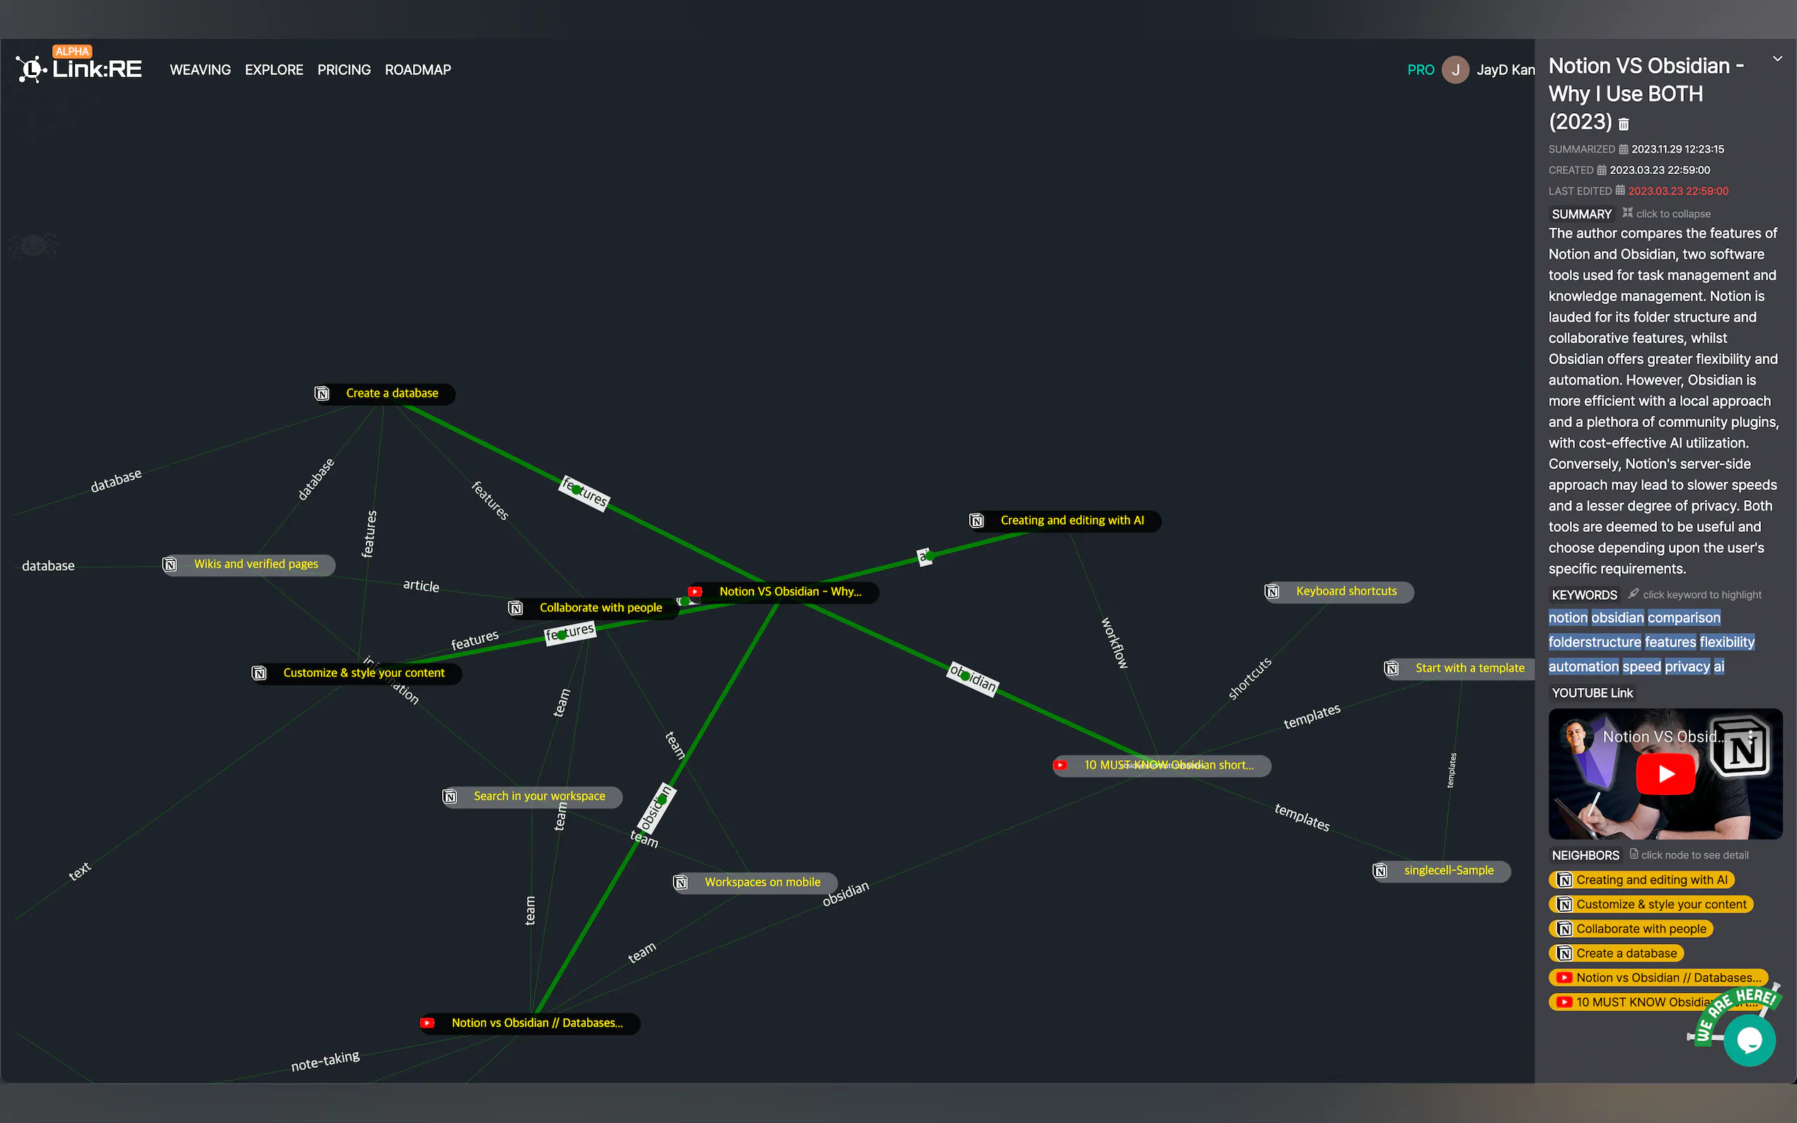Screen dimensions: 1797x1123
Task: Play the embedded YouTube video
Action: tap(1665, 774)
